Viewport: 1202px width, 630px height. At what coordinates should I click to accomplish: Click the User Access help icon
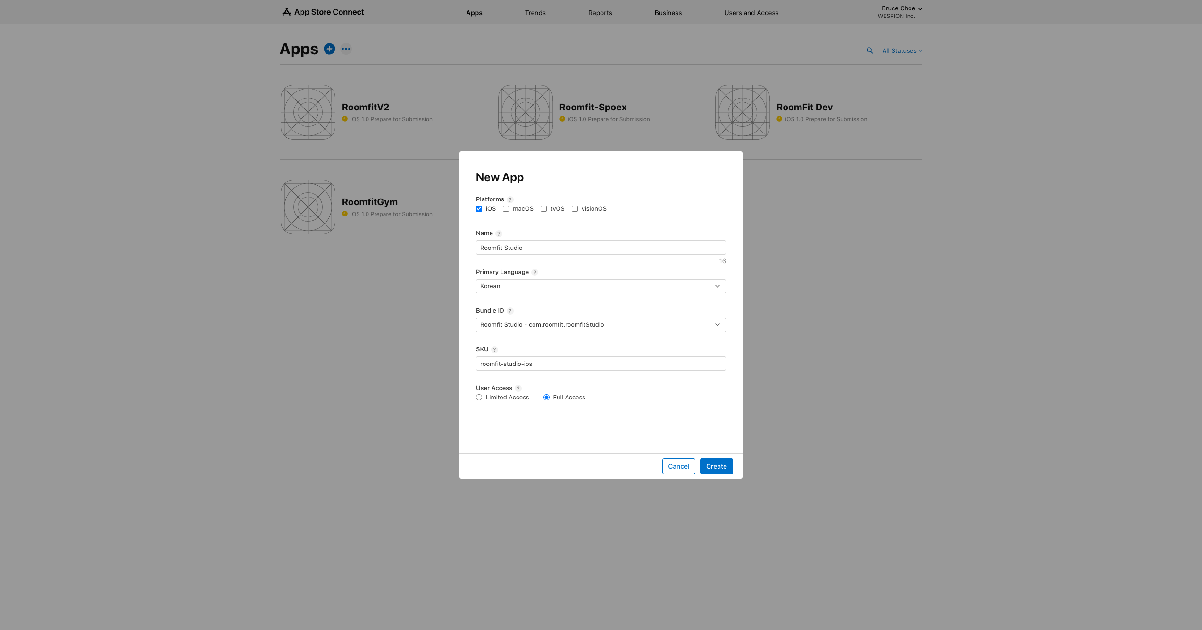tap(518, 389)
